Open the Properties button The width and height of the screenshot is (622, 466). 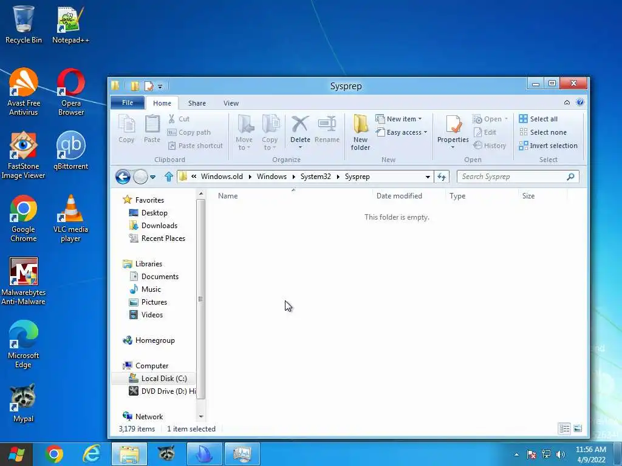[x=453, y=129]
